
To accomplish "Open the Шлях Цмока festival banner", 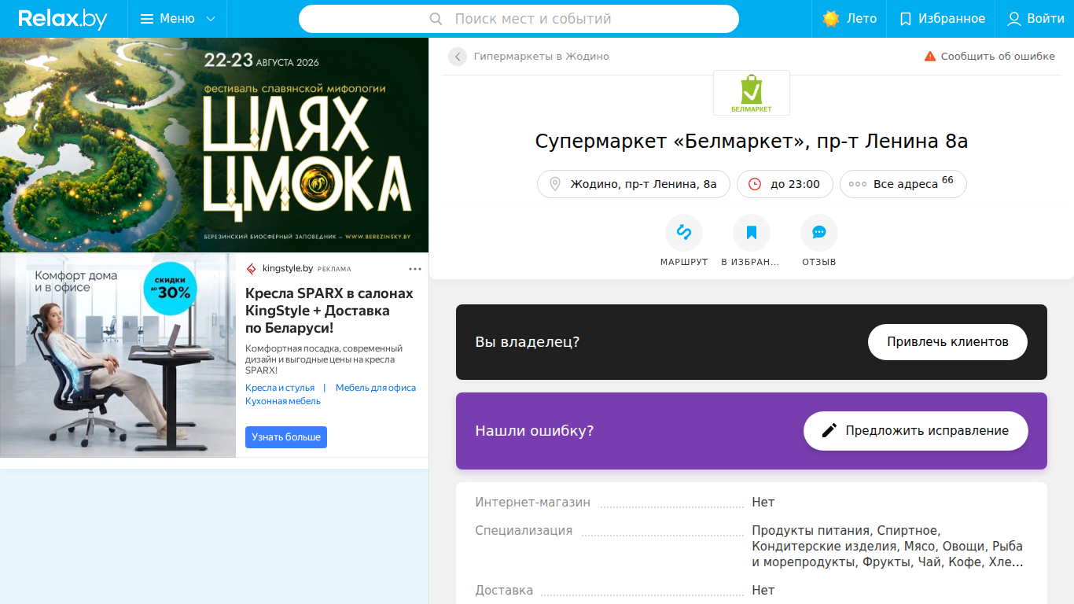I will click(x=214, y=145).
